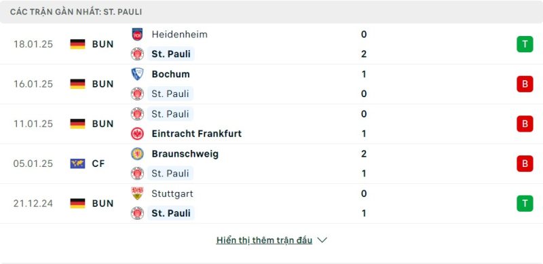Select BUN league label on 16.01.25 row
The image size is (543, 264).
pos(102,84)
